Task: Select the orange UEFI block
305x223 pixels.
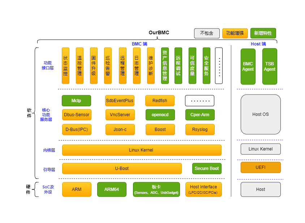Action: click(261, 167)
